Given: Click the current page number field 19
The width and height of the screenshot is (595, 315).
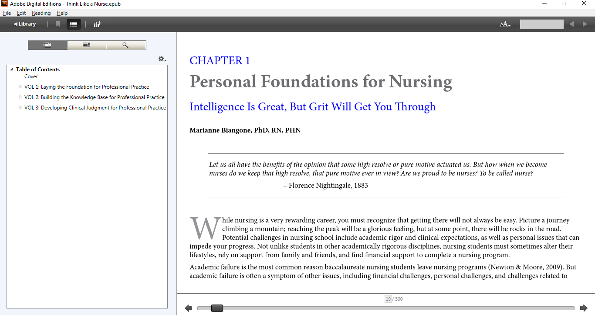Looking at the screenshot, I should [388, 299].
